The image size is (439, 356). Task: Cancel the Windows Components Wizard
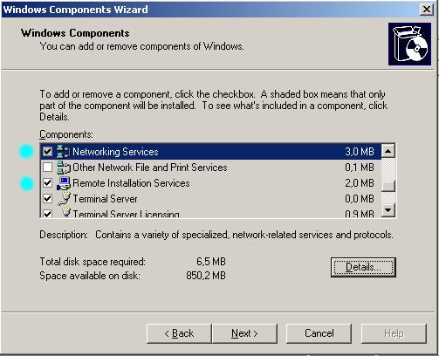[319, 333]
